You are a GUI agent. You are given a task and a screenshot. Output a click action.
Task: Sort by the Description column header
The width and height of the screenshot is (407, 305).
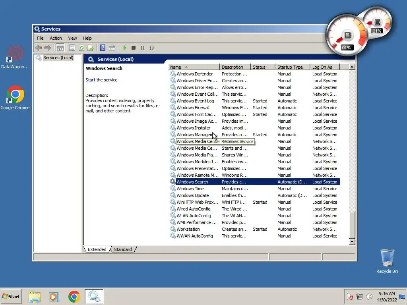pyautogui.click(x=235, y=67)
